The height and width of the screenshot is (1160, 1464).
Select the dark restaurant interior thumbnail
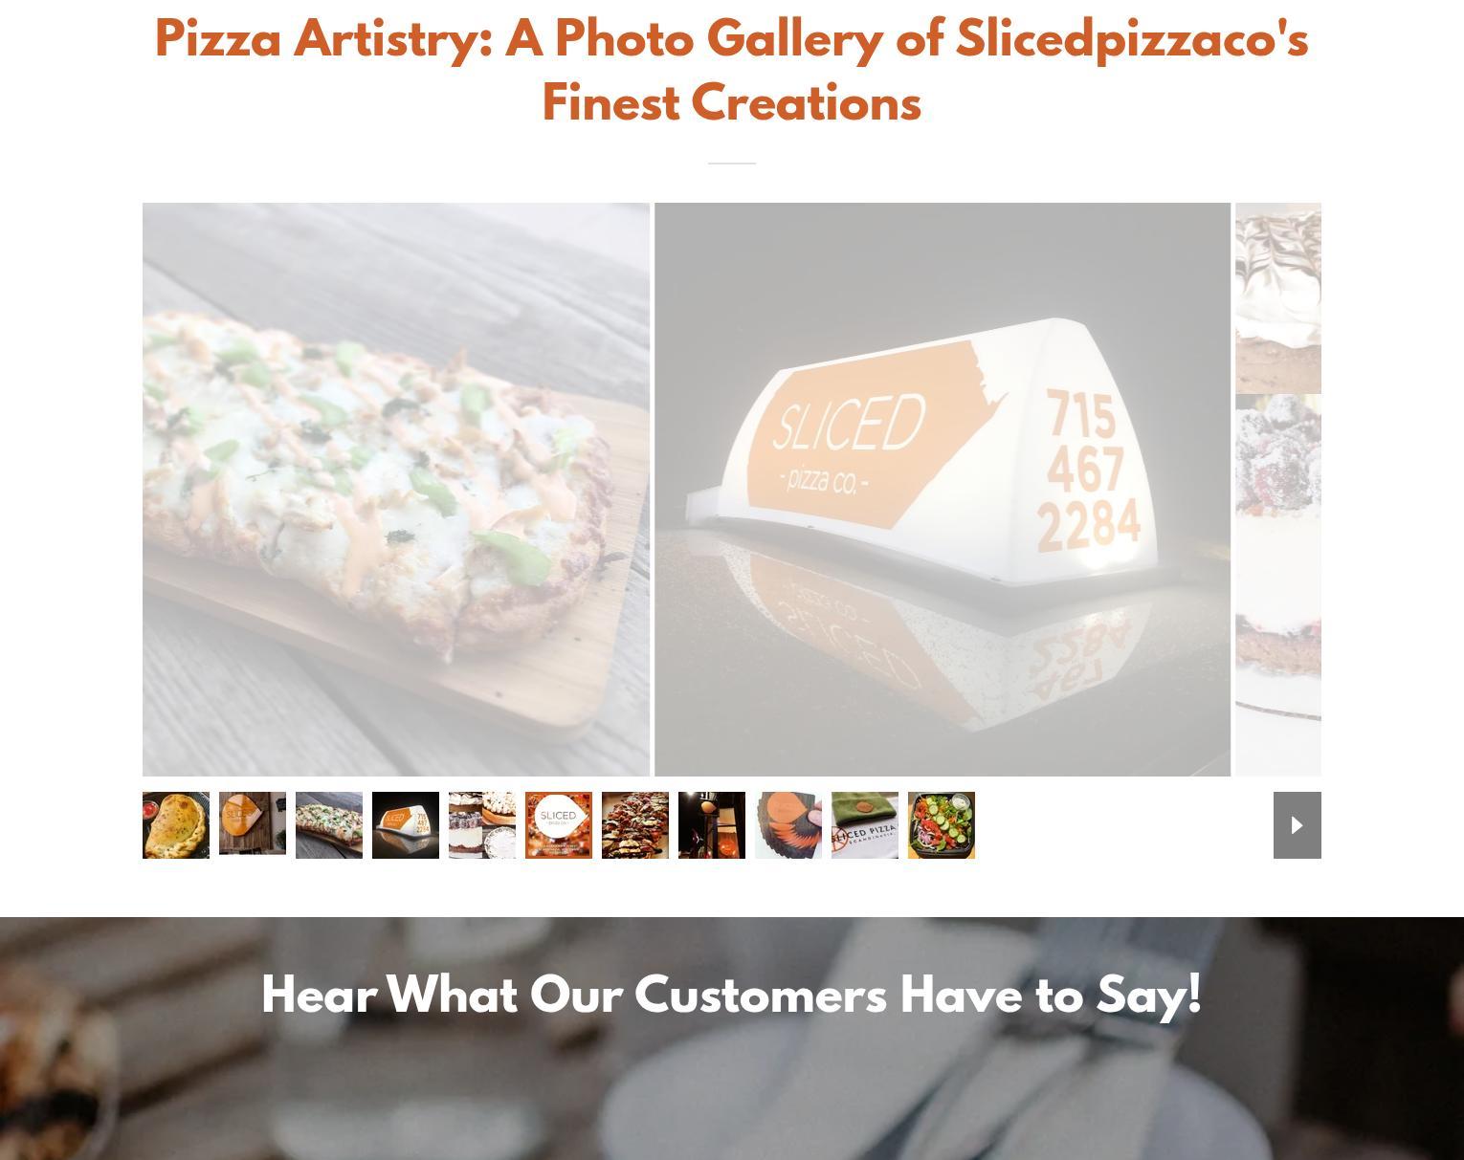[712, 825]
